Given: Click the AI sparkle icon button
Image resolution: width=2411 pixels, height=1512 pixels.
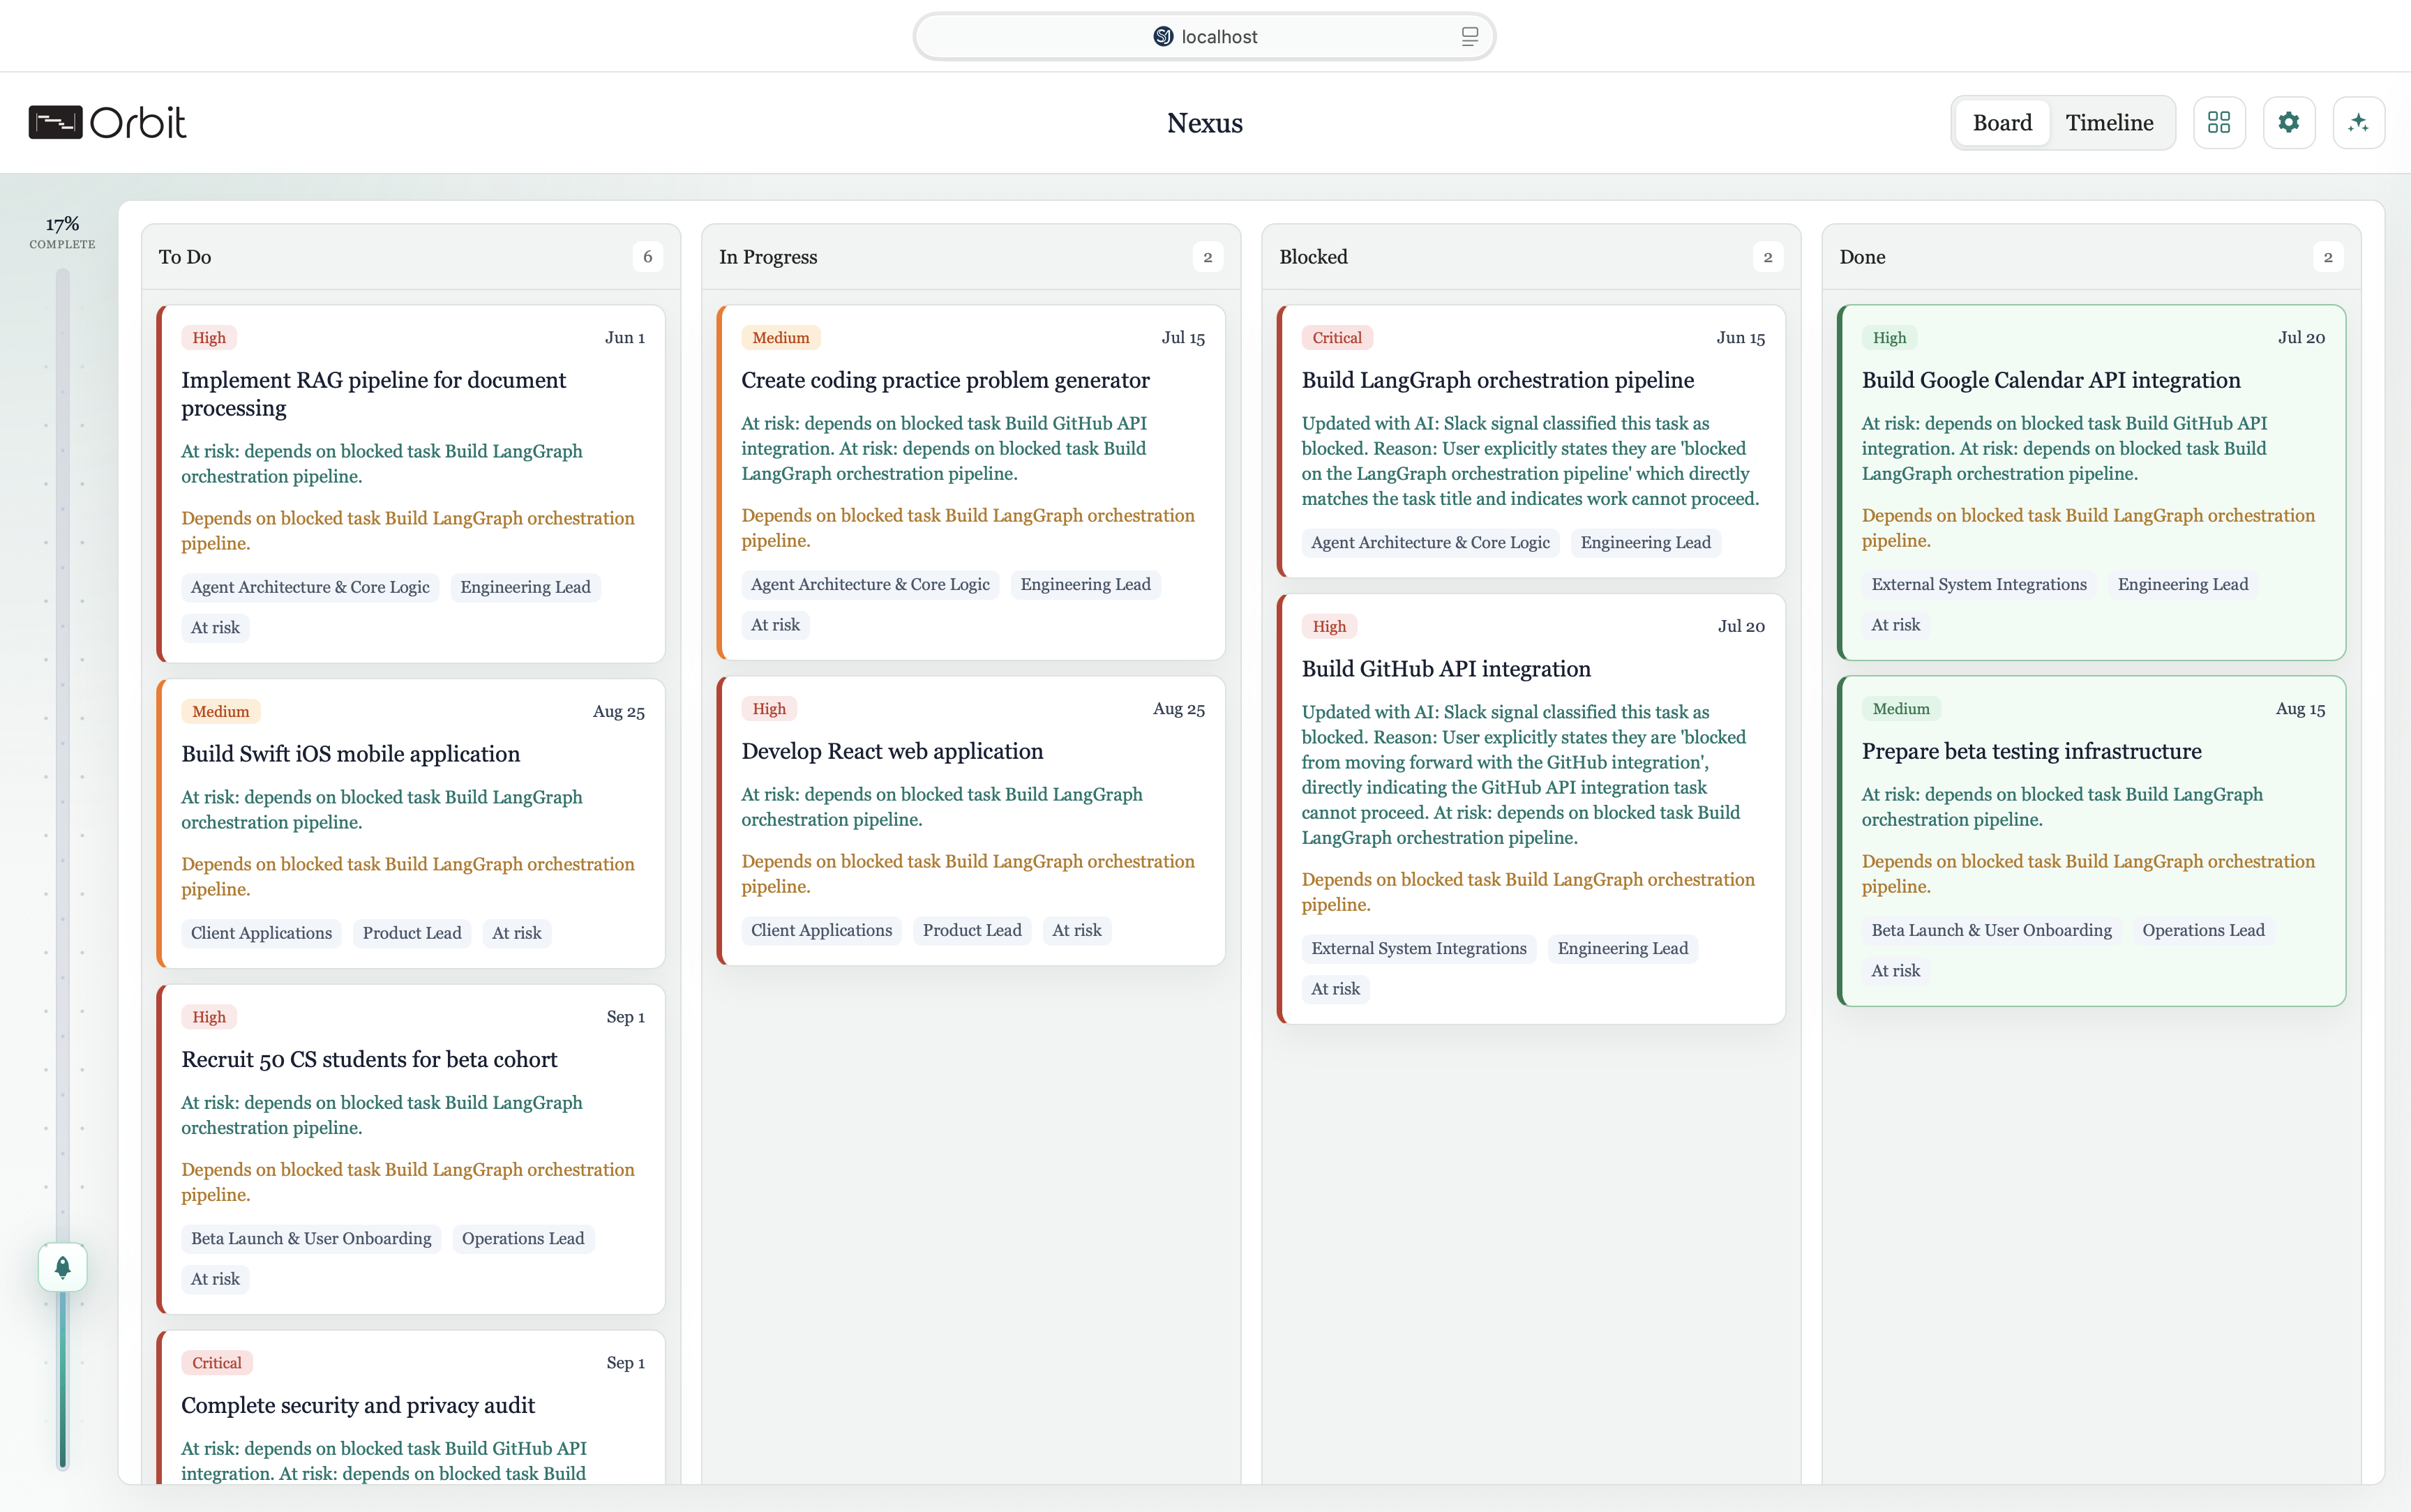Looking at the screenshot, I should pos(2358,122).
